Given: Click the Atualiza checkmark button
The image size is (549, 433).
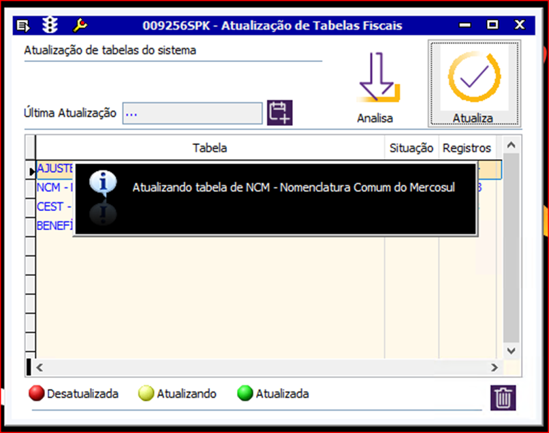Looking at the screenshot, I should 474,83.
